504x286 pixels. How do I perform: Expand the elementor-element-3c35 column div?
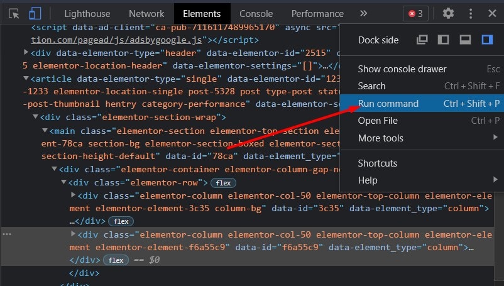tap(74, 195)
